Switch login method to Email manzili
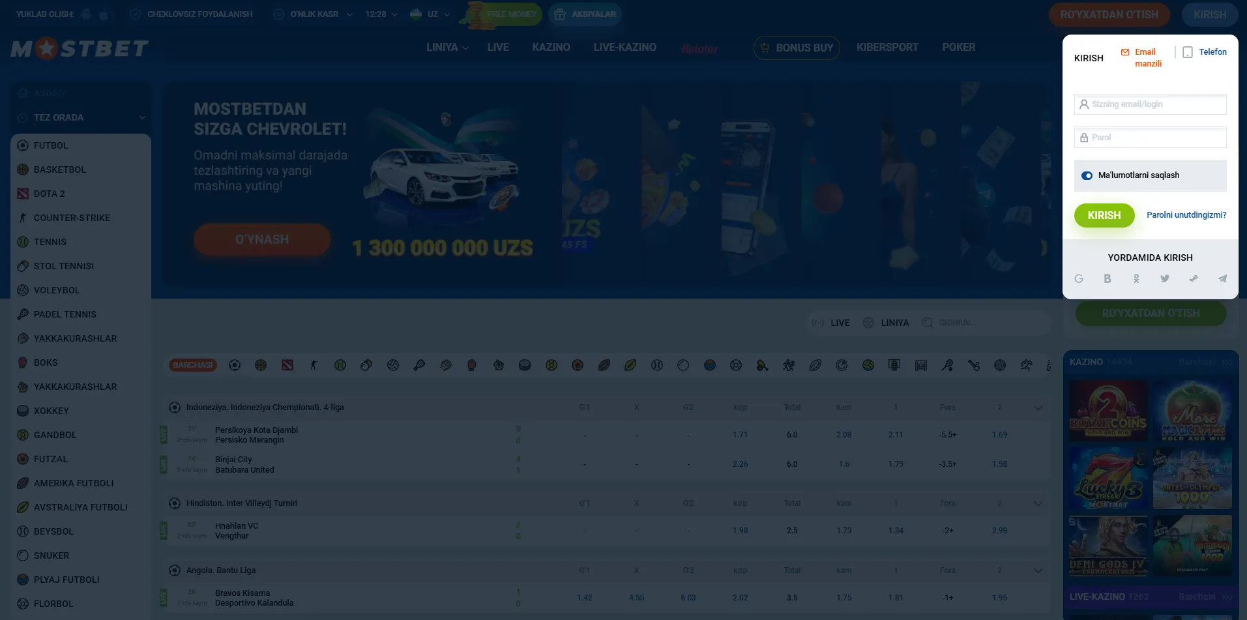The width and height of the screenshot is (1247, 620). click(x=1141, y=57)
